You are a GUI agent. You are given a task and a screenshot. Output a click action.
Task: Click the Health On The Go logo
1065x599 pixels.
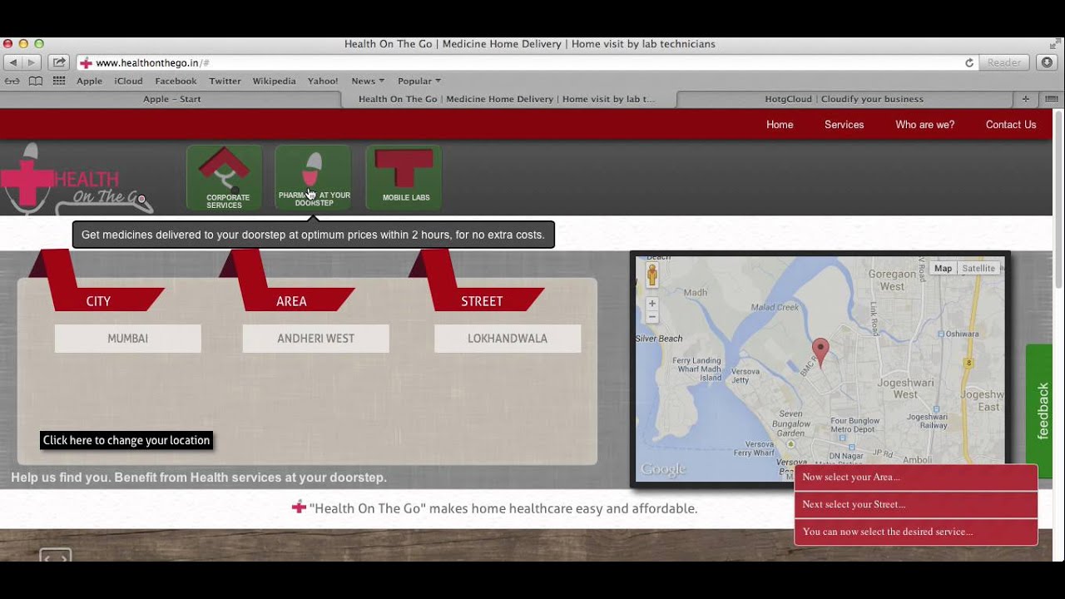point(77,179)
